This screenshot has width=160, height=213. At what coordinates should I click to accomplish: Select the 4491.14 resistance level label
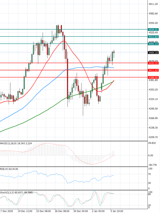[153, 44]
